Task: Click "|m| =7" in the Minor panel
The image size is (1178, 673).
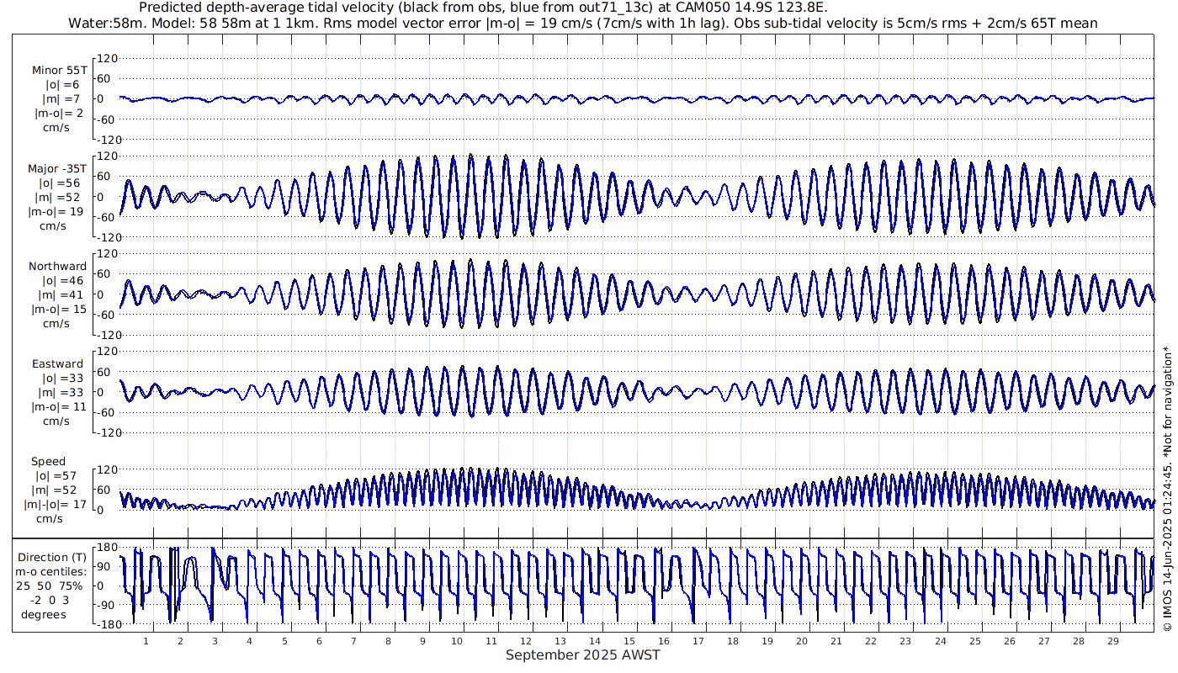Action: click(62, 99)
